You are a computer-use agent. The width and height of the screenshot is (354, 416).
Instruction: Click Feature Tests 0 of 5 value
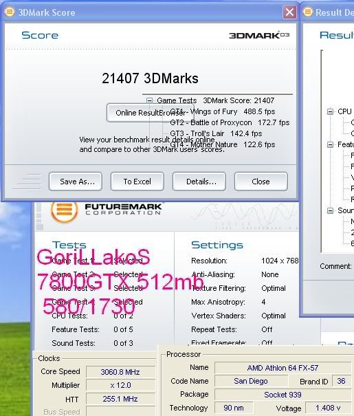pyautogui.click(x=123, y=329)
